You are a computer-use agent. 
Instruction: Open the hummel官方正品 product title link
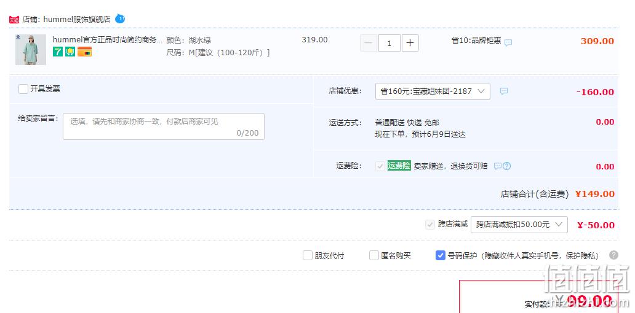coord(108,40)
